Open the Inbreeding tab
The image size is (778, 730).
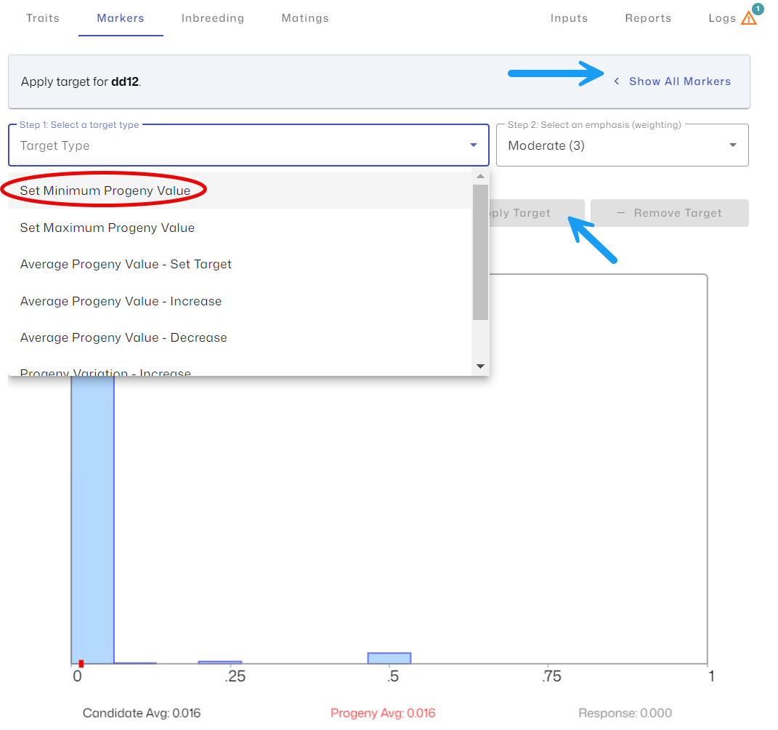click(212, 18)
